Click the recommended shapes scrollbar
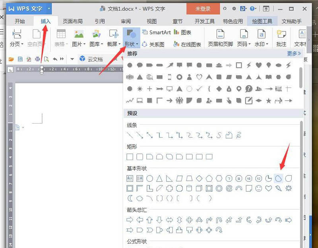This screenshot has height=248, width=318. [x=301, y=78]
